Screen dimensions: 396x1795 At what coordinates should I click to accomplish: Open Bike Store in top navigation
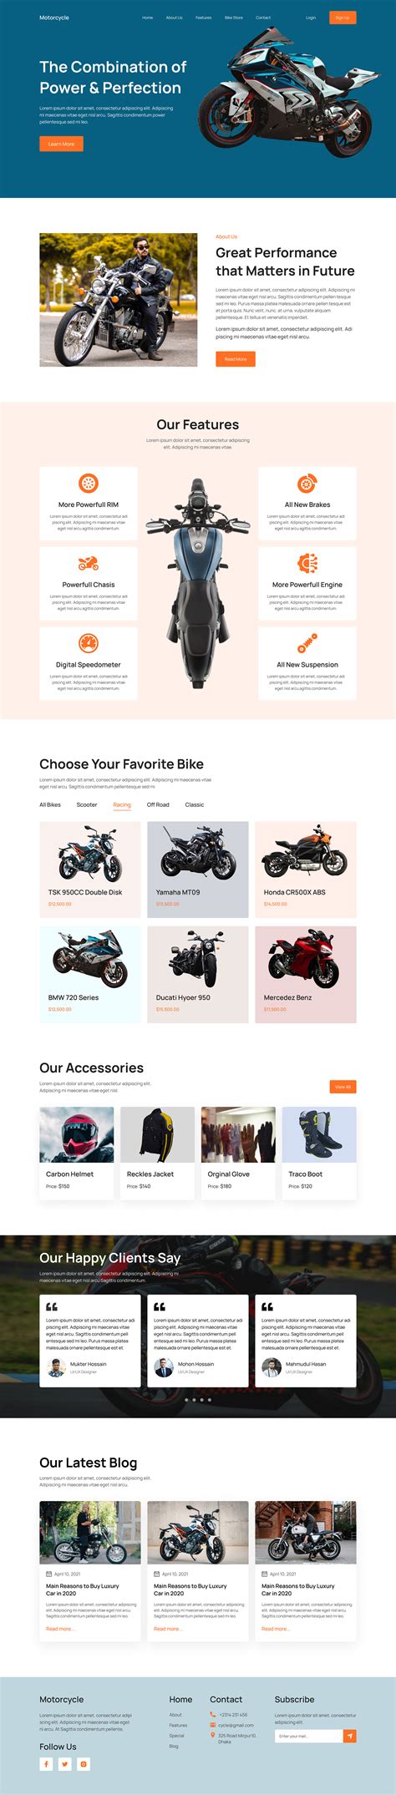pyautogui.click(x=233, y=18)
